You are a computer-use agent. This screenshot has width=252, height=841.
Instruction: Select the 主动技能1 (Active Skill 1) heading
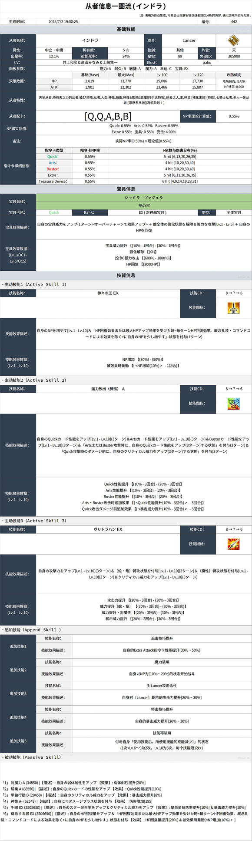click(x=34, y=284)
